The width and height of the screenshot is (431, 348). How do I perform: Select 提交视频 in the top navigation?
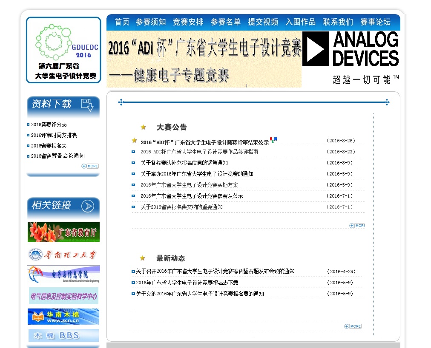(263, 22)
